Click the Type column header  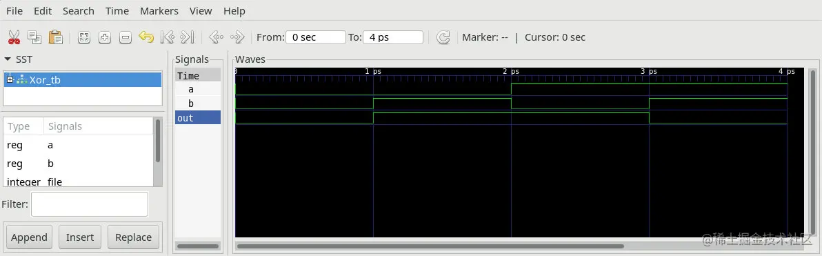click(24, 126)
